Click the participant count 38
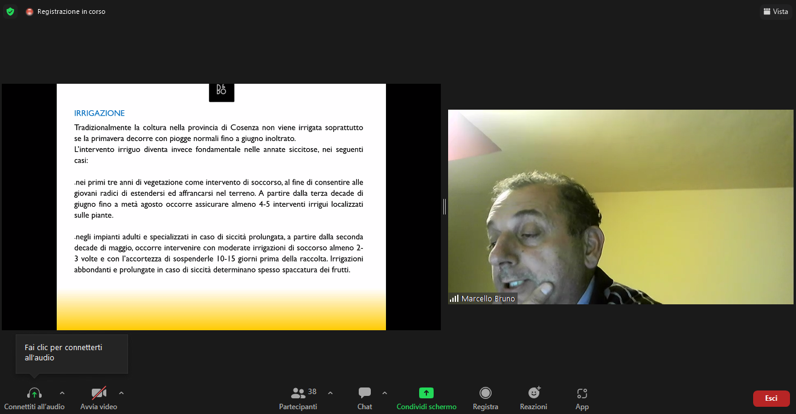The height and width of the screenshot is (414, 796). [312, 391]
